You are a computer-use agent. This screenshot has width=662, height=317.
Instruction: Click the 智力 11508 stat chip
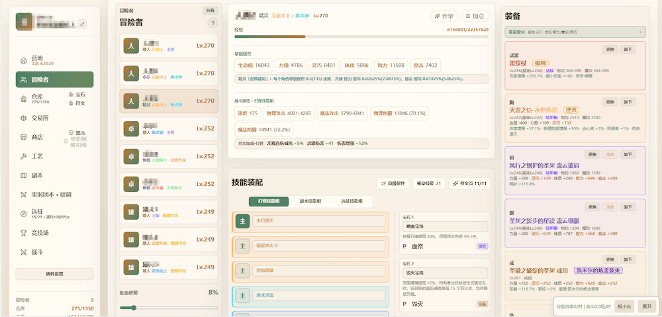[x=391, y=66]
